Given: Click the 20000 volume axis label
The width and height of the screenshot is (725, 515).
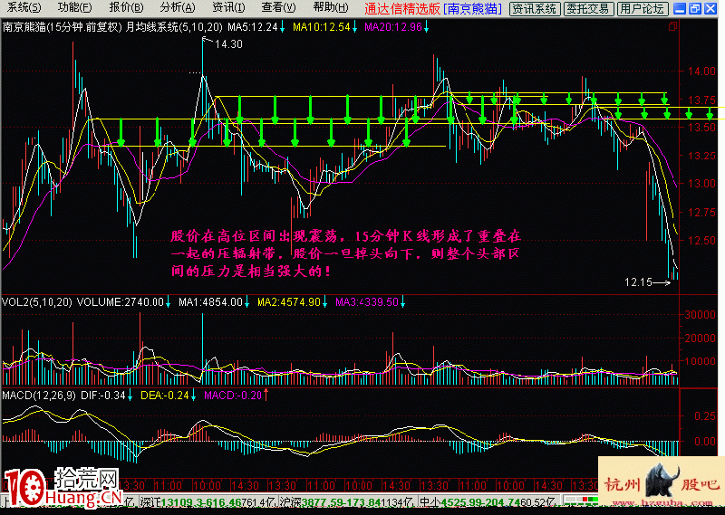Looking at the screenshot, I should click(x=700, y=339).
